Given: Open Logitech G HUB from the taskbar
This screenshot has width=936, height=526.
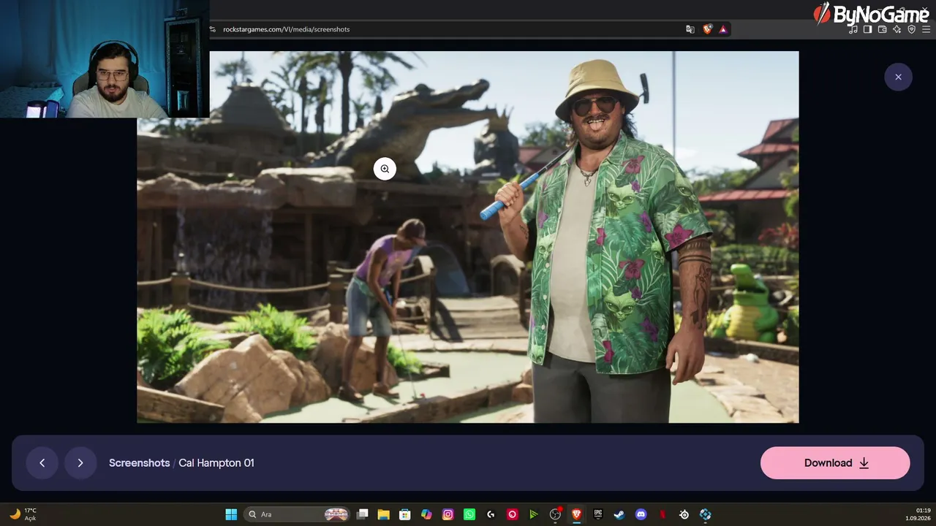Looking at the screenshot, I should (x=491, y=514).
